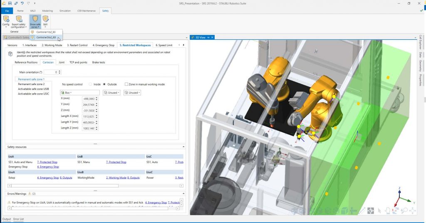
Task: Open UsoB 2. Working Mode link
Action: pyautogui.click(x=116, y=178)
